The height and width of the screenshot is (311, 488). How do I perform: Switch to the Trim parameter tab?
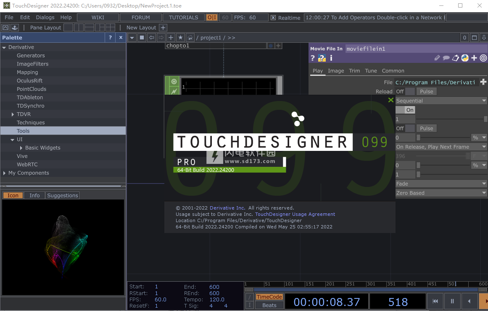[354, 71]
